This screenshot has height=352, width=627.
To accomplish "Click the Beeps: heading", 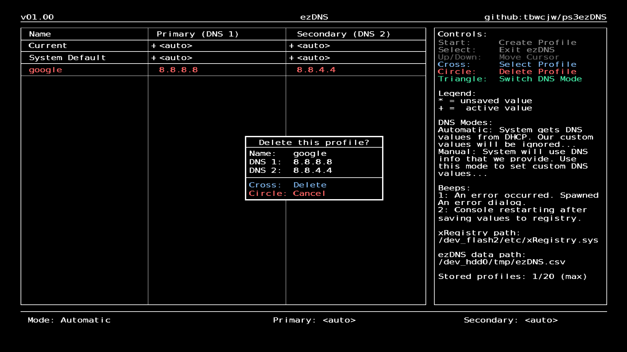I will 454,188.
